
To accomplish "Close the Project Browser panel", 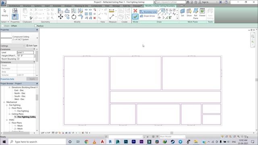I will point(37,83).
